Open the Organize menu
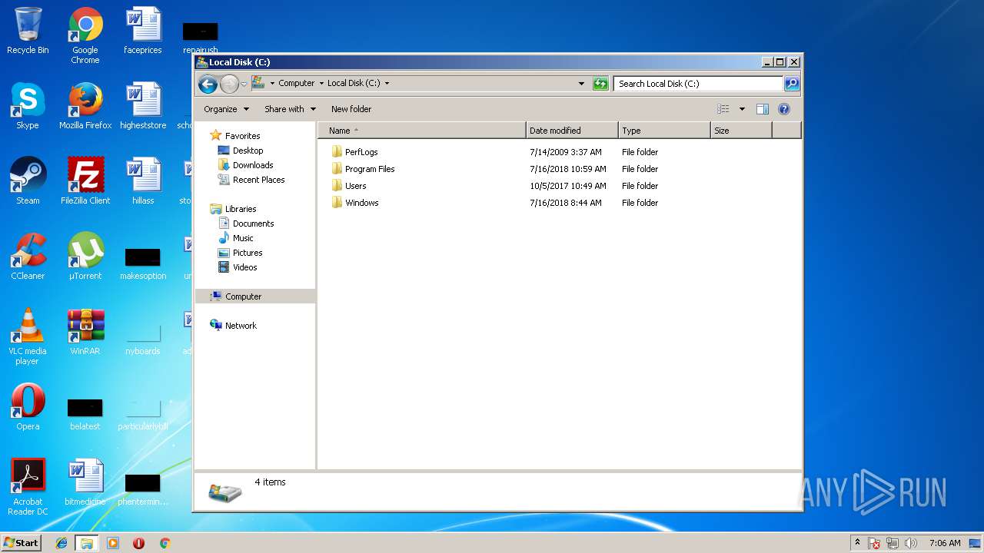Viewport: 984px width, 553px height. point(226,109)
